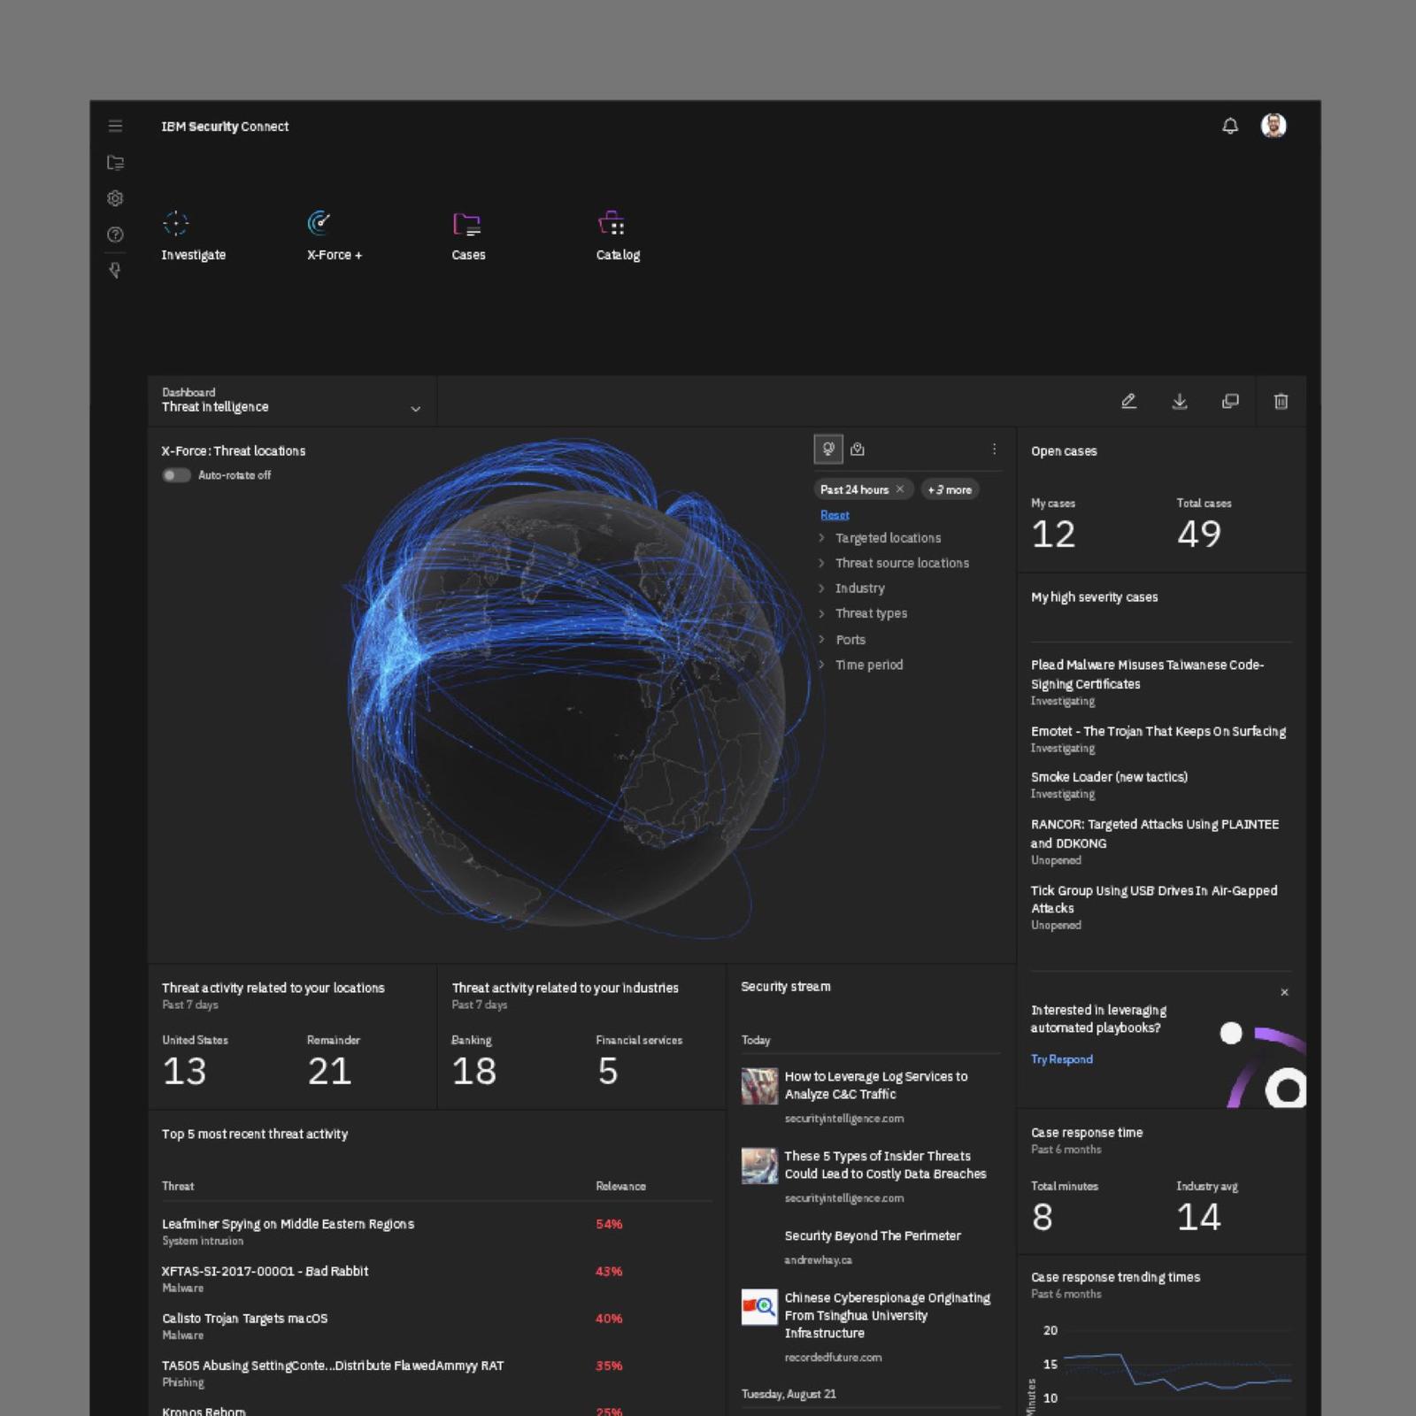Click thumbnail for Log Services article
This screenshot has height=1416, width=1416.
(759, 1086)
